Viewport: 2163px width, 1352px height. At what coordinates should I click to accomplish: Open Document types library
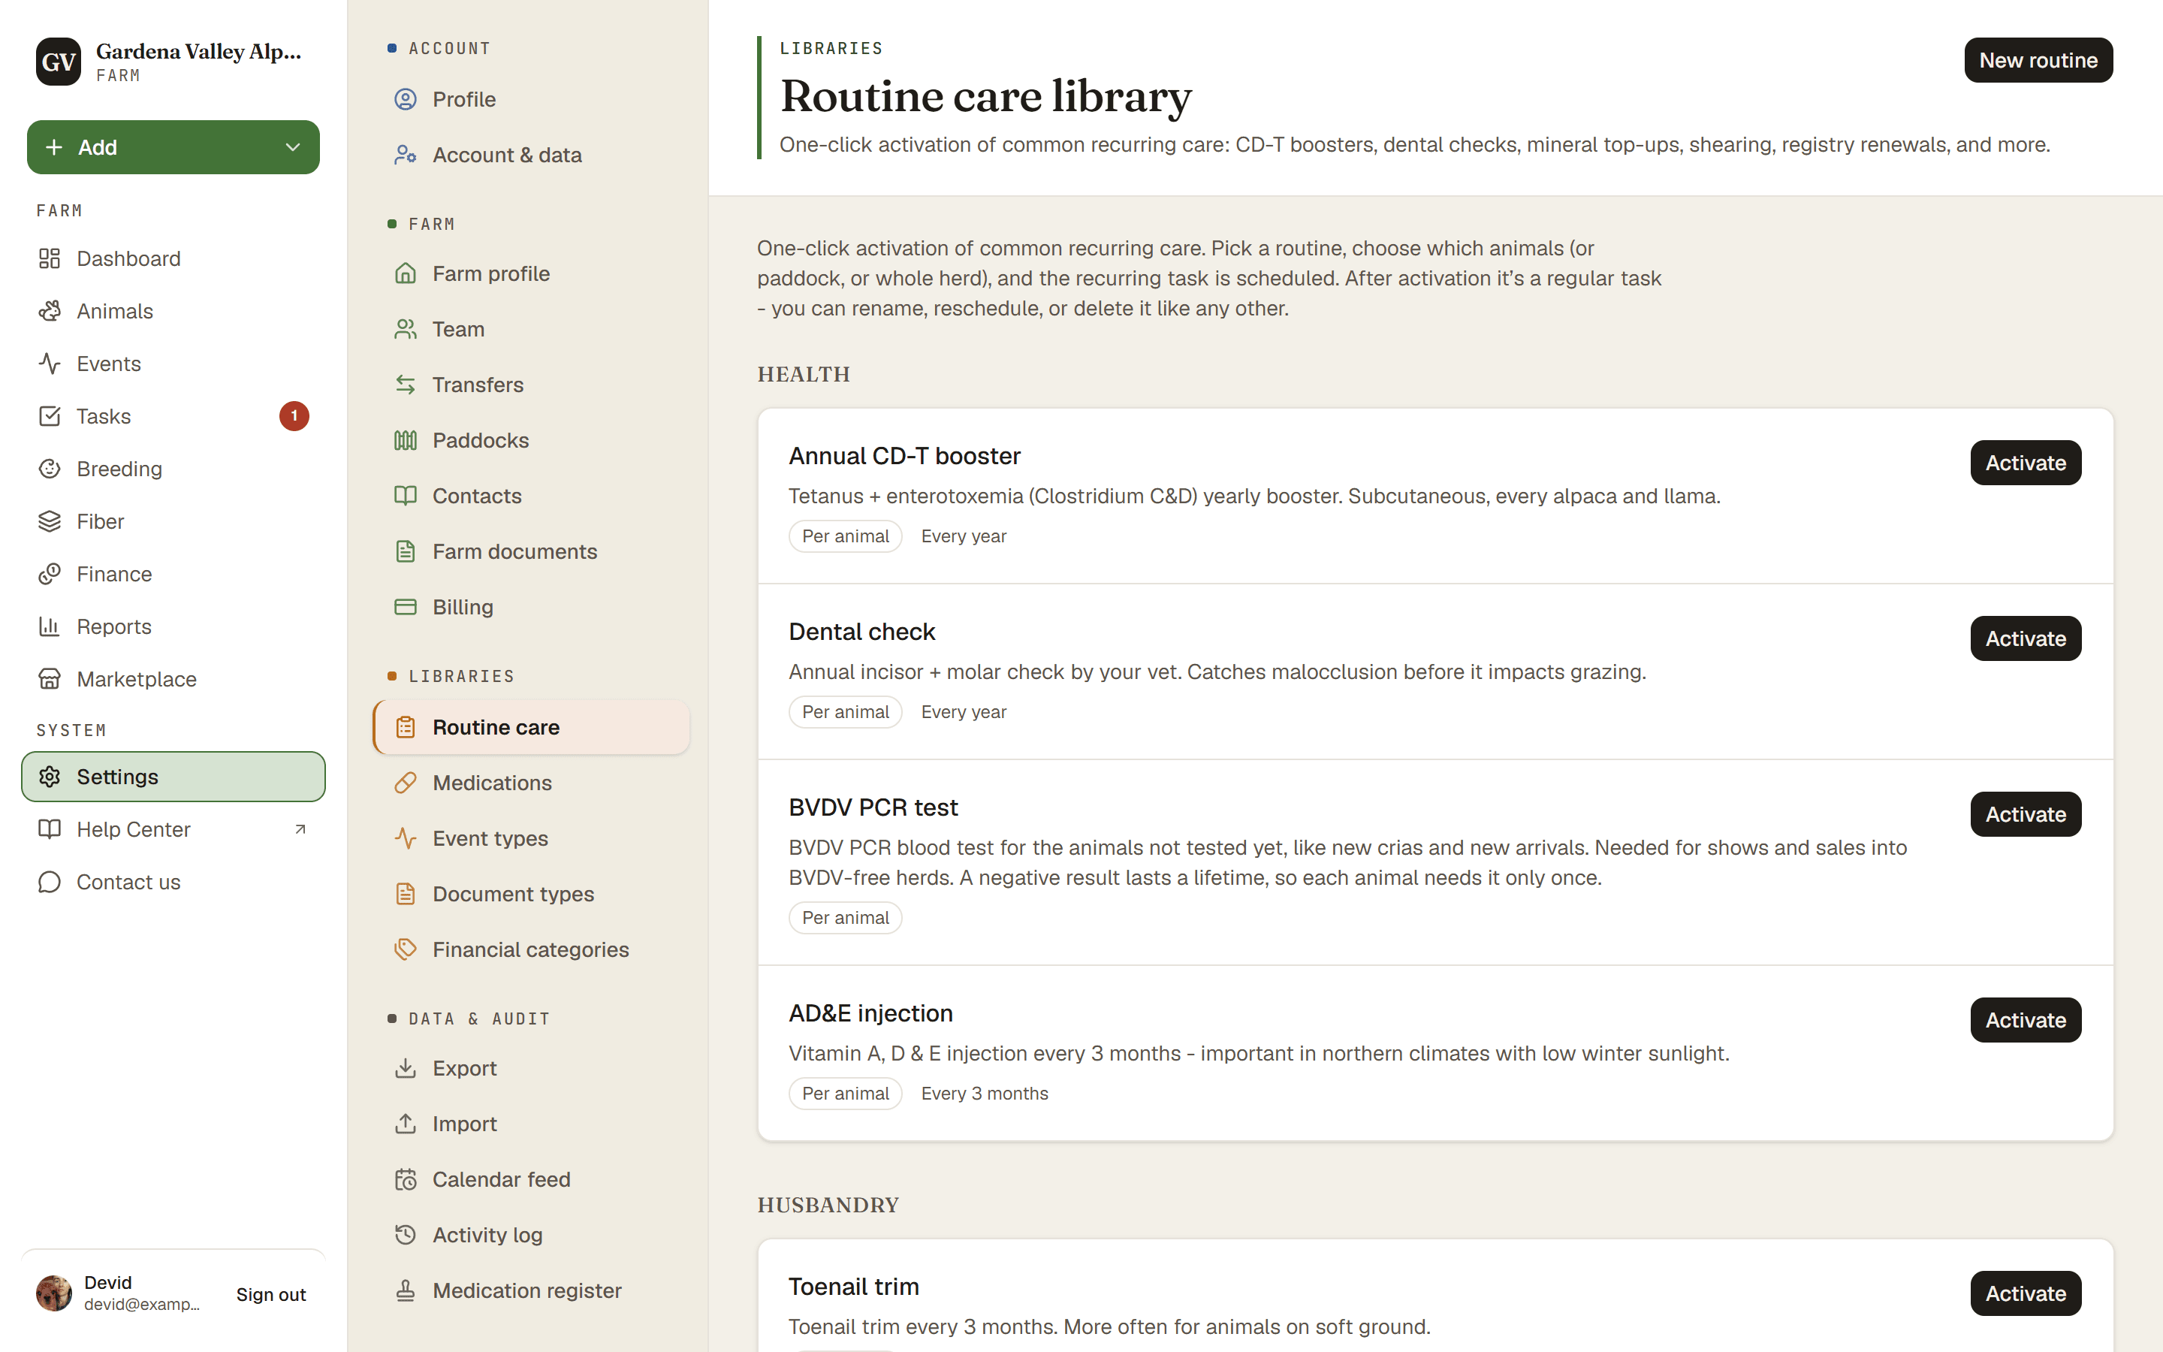point(531,894)
